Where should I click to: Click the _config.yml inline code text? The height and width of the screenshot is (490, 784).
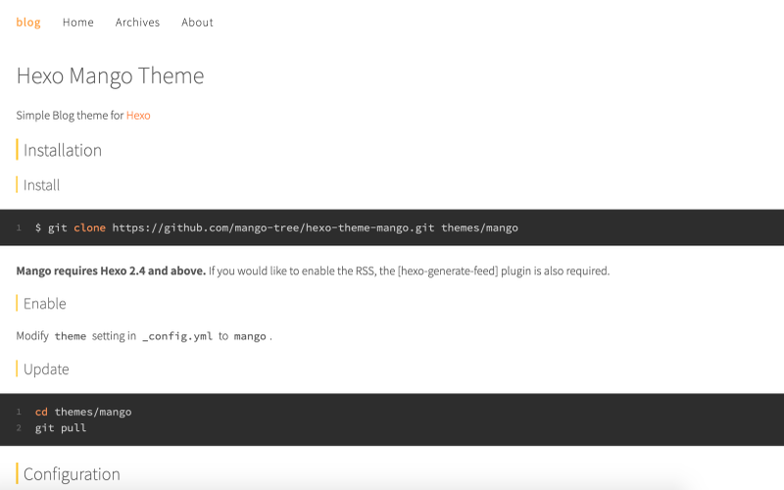[177, 336]
